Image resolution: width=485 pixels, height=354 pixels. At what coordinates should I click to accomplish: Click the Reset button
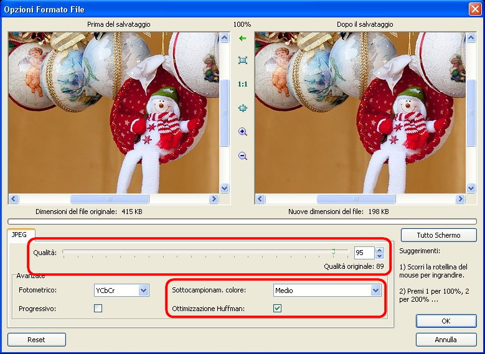36,340
